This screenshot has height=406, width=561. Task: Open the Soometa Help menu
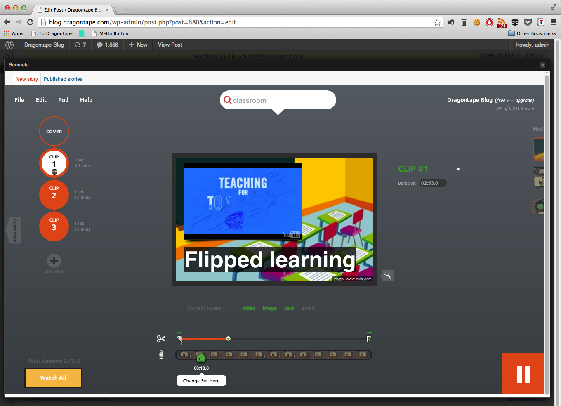86,100
